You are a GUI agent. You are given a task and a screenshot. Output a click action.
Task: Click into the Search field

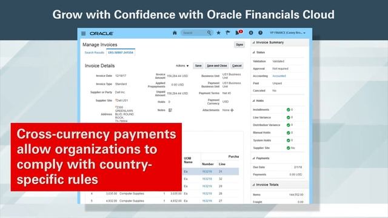pos(194,33)
